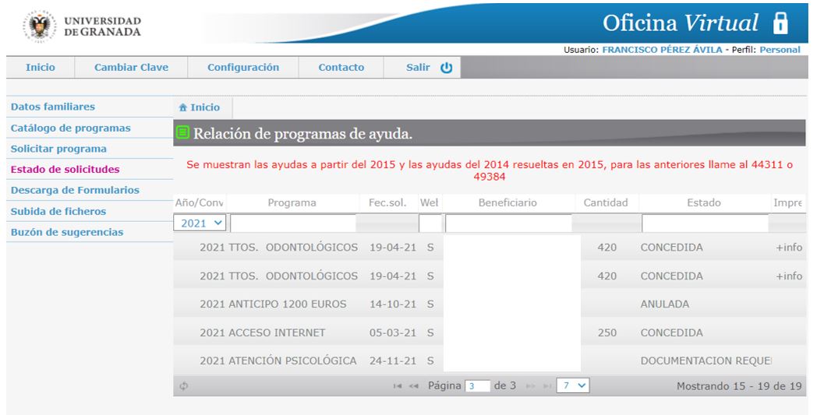831x415 pixels.
Task: Click +info on the first TTOS. ODONTOLÓGICOS row
Action: 789,248
